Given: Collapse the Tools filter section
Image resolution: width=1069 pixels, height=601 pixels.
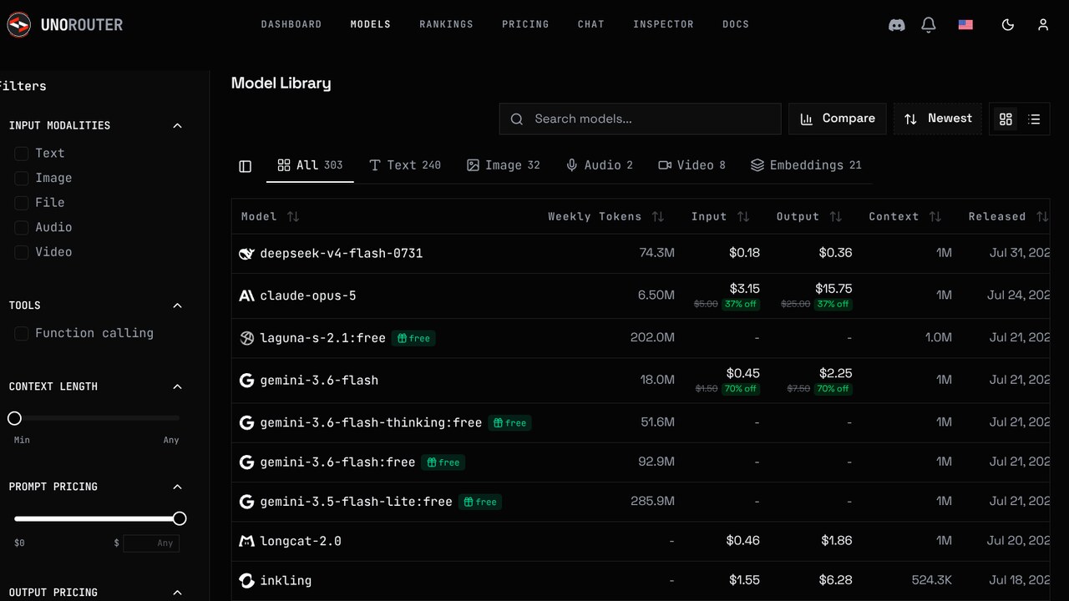Looking at the screenshot, I should (177, 306).
